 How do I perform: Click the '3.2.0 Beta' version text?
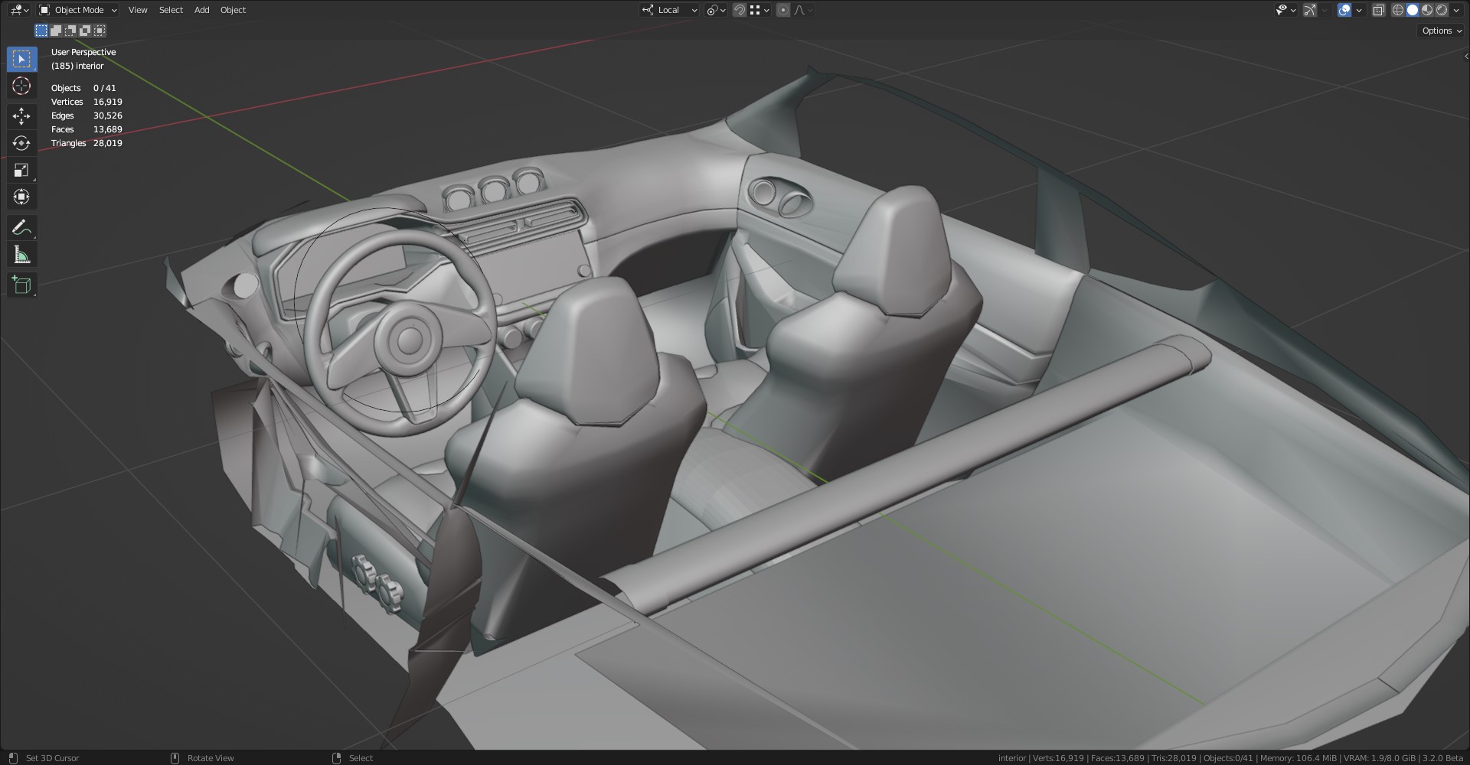coord(1442,758)
